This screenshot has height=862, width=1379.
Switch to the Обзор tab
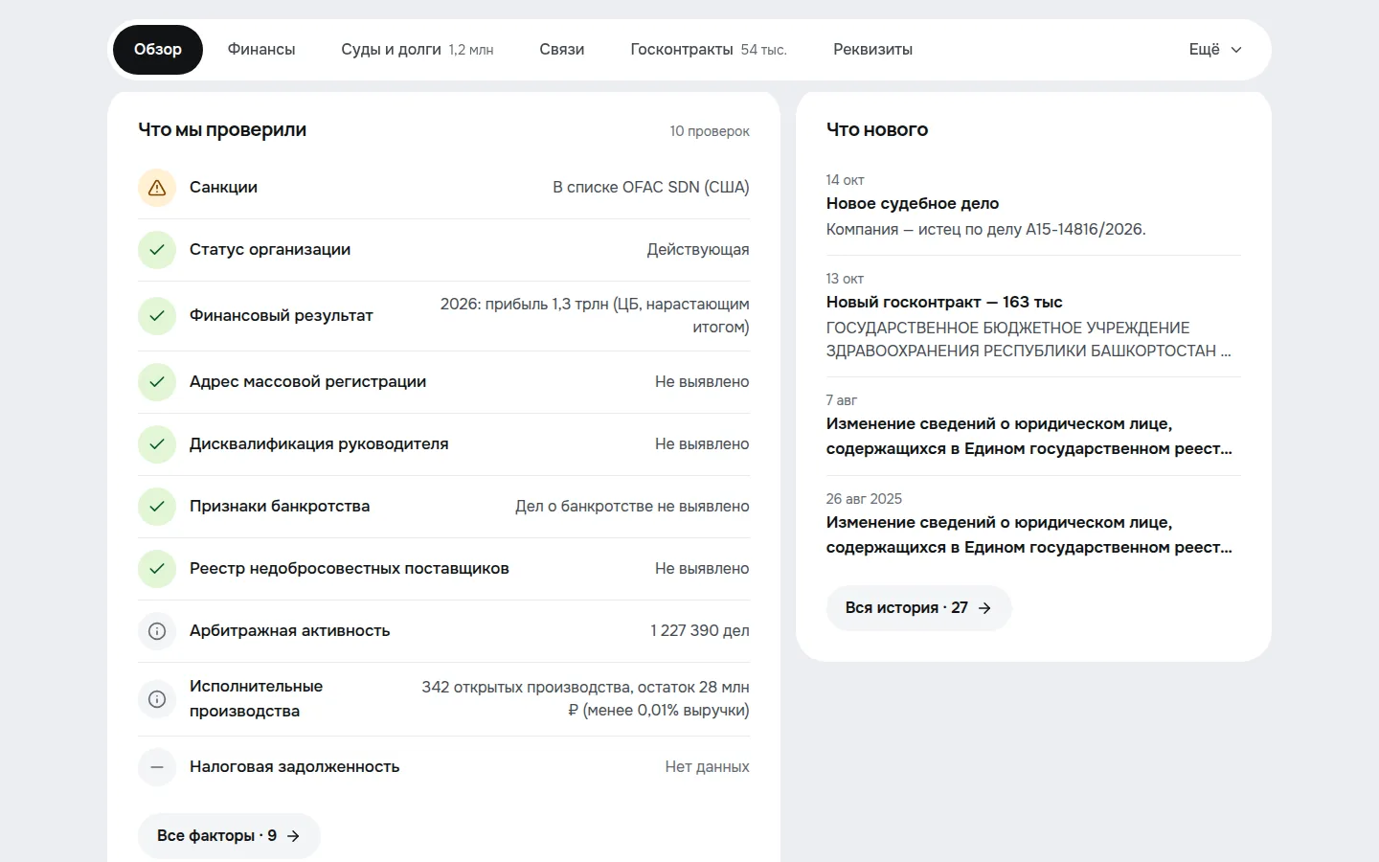pos(158,50)
